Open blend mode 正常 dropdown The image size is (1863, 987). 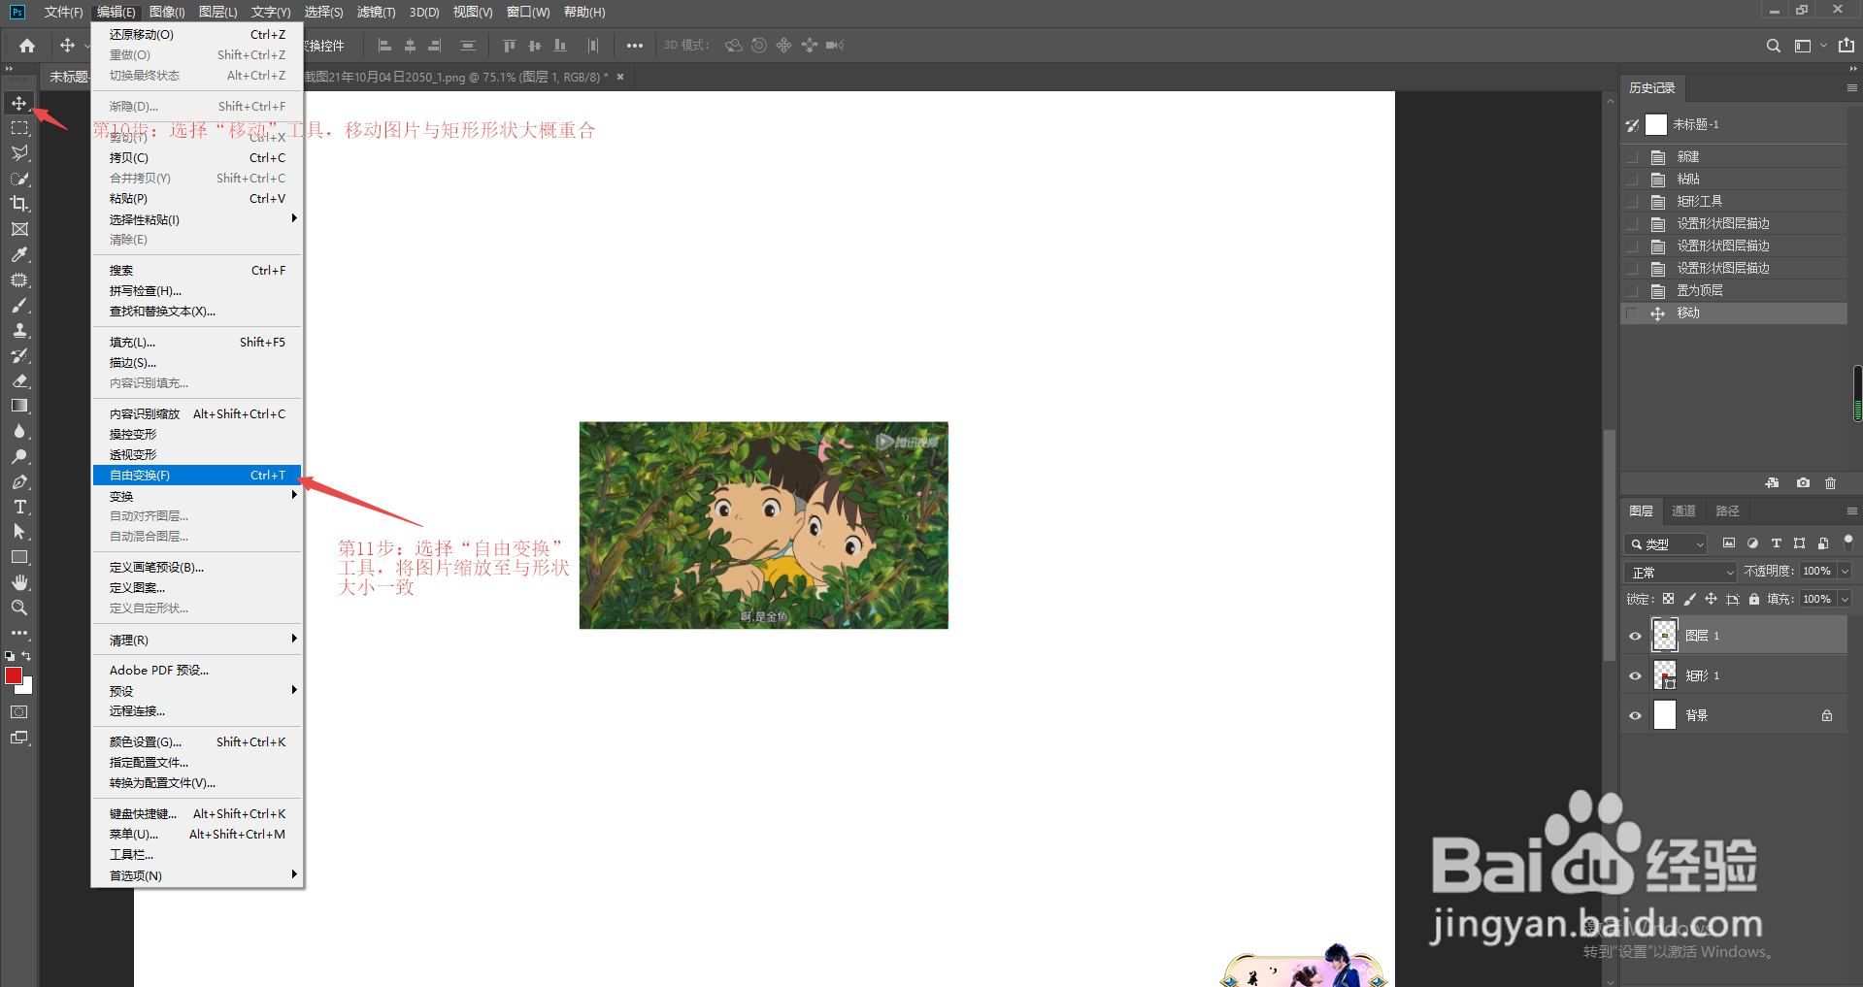pos(1681,573)
